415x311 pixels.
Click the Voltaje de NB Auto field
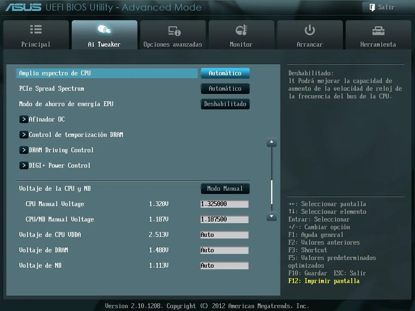(x=225, y=265)
